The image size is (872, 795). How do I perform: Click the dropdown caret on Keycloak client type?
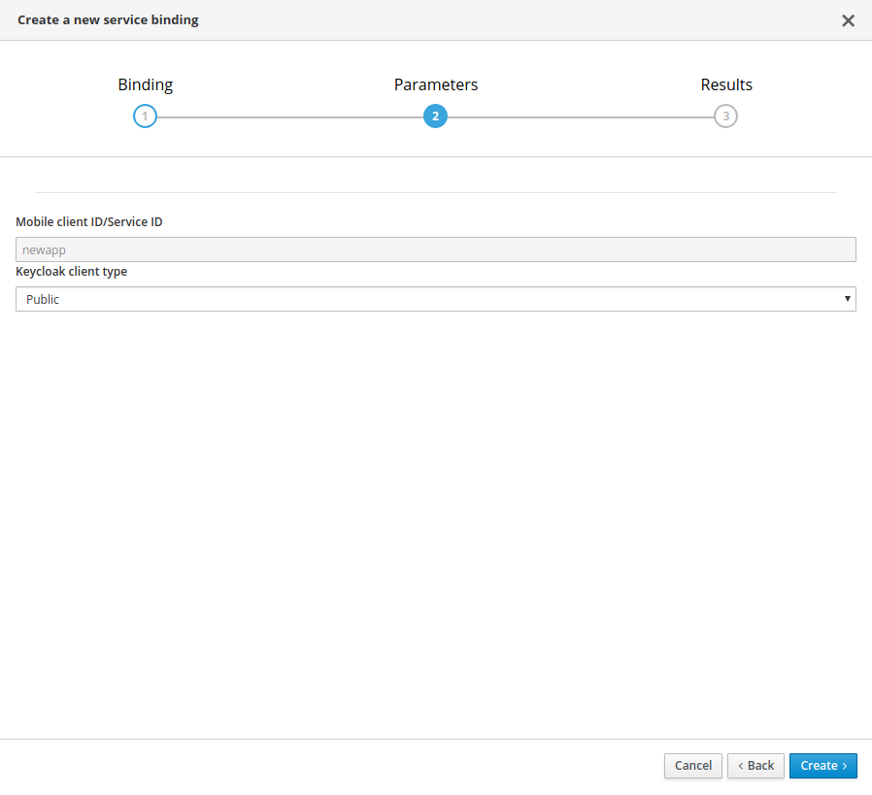pyautogui.click(x=847, y=299)
